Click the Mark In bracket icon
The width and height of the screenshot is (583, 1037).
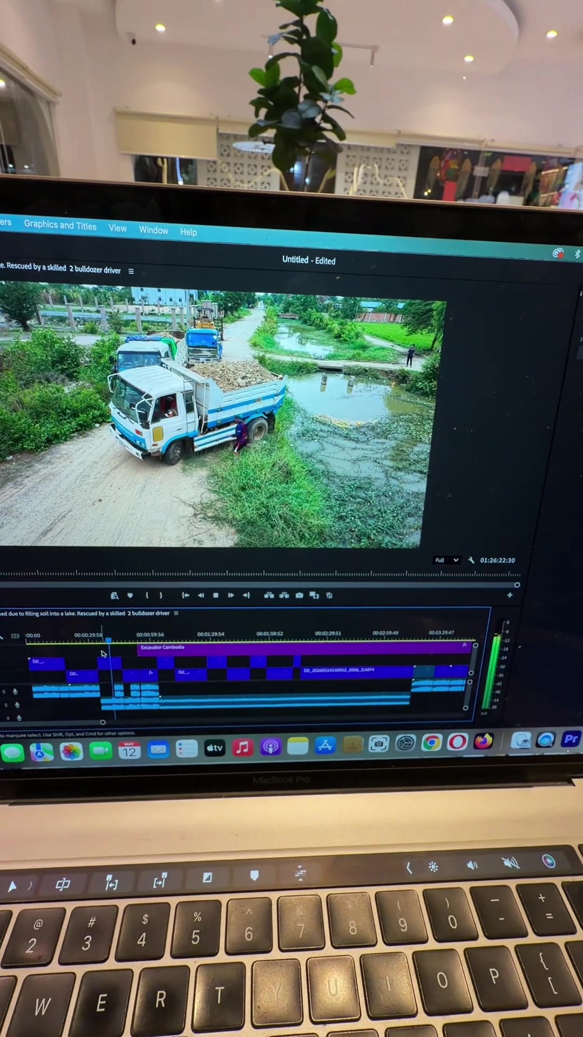tap(147, 595)
